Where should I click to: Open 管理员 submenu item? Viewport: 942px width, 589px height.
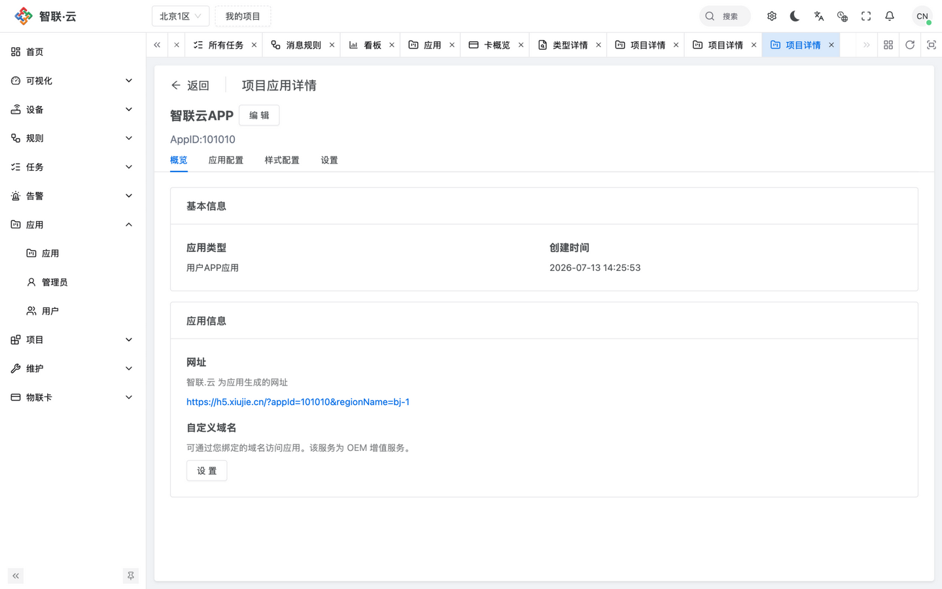click(x=73, y=282)
